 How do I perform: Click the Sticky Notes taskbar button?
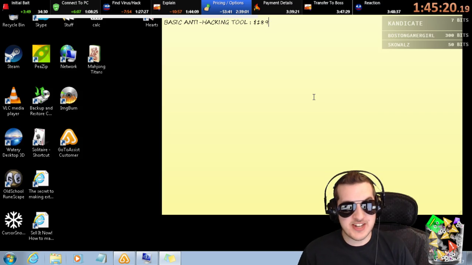tap(170, 258)
